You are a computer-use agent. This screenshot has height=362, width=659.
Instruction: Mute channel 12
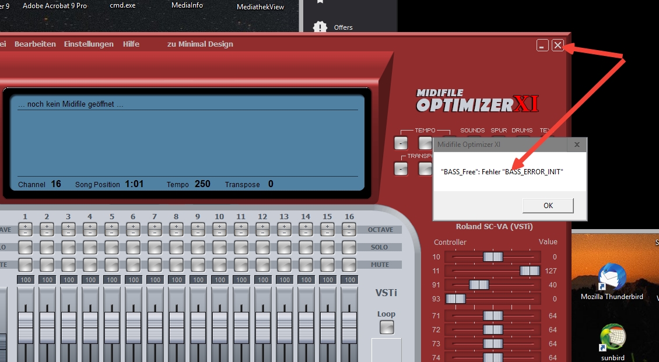tap(263, 265)
